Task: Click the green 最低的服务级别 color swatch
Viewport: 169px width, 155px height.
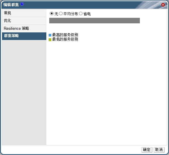Action: click(x=50, y=40)
